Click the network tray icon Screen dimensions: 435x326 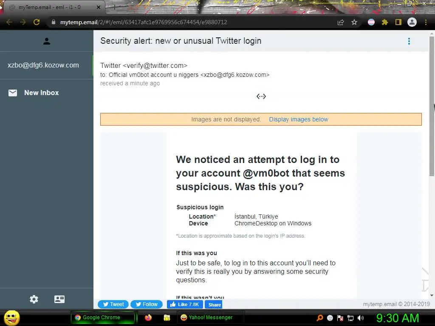point(350,318)
